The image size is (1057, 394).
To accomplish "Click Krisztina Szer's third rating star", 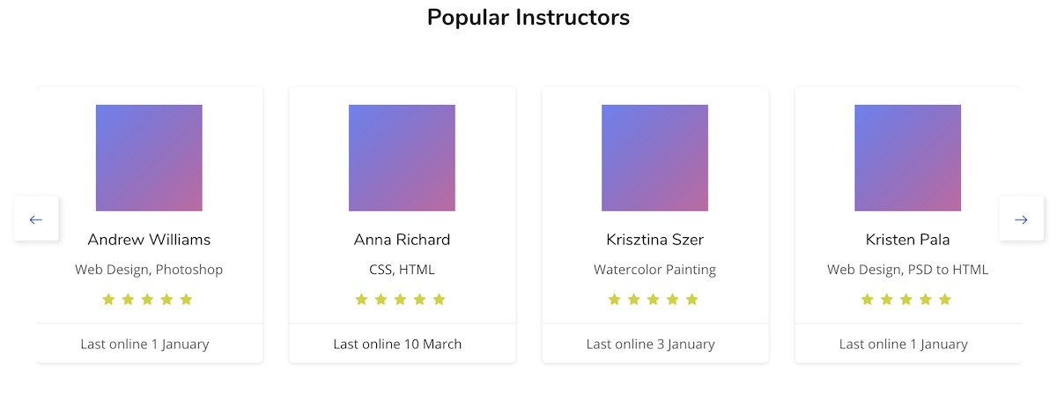I will [654, 300].
